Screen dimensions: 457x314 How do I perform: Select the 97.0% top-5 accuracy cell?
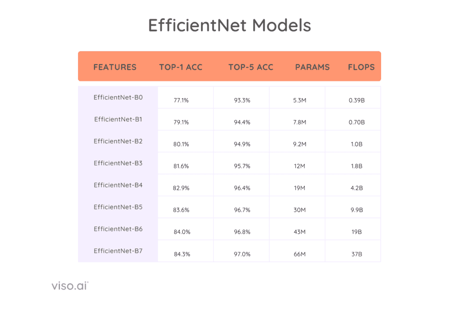242,254
